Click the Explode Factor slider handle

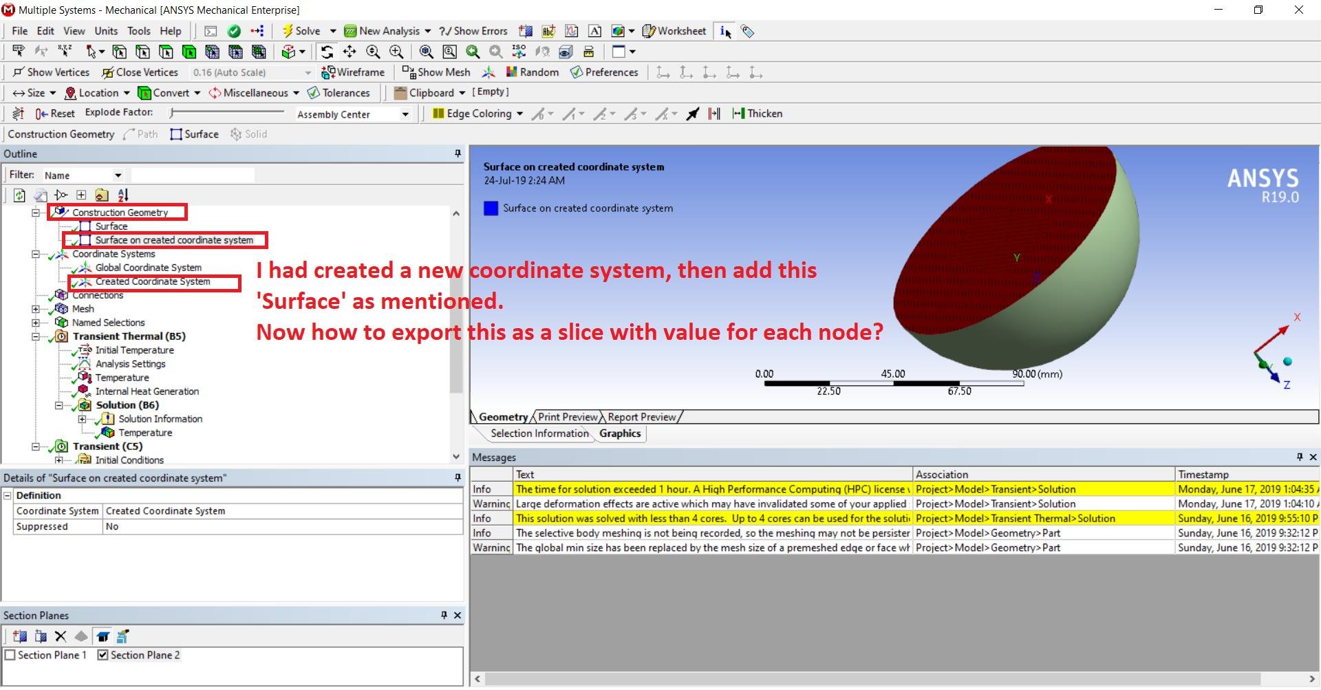[172, 112]
